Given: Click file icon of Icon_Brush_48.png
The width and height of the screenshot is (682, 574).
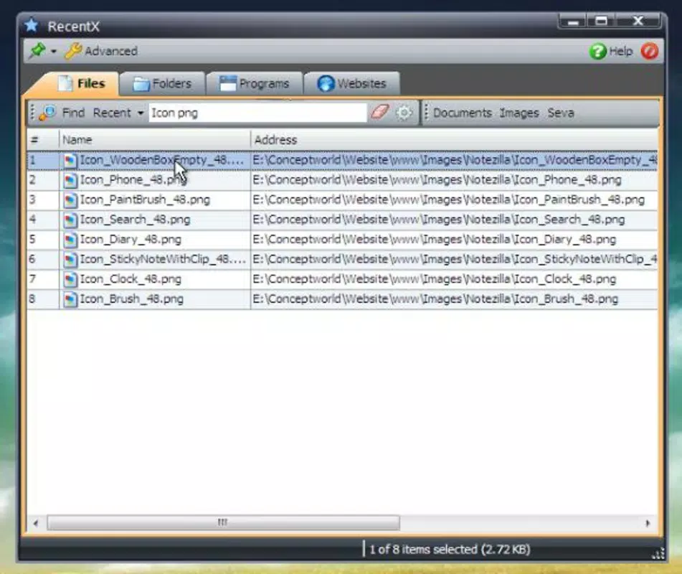Looking at the screenshot, I should click(70, 299).
